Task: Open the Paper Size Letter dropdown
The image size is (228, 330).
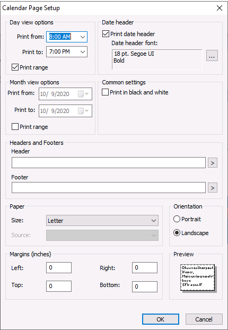Action: coord(102,221)
